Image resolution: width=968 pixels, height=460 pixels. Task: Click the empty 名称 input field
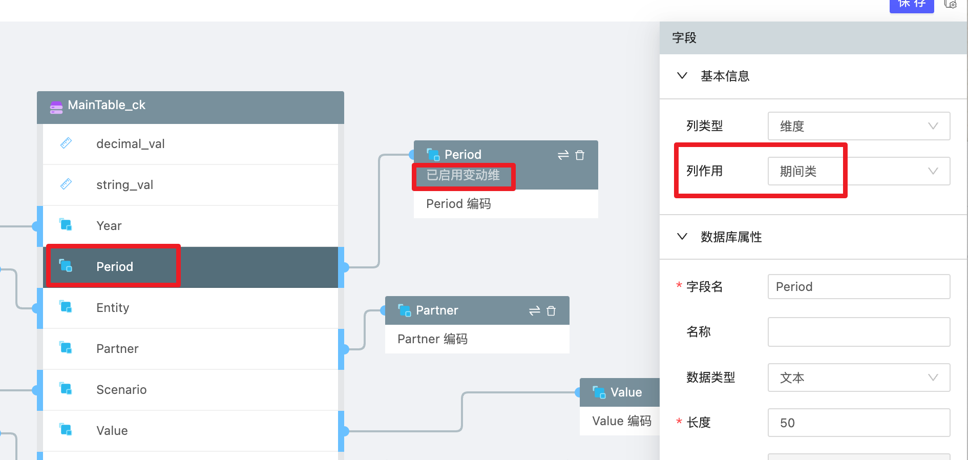(858, 332)
